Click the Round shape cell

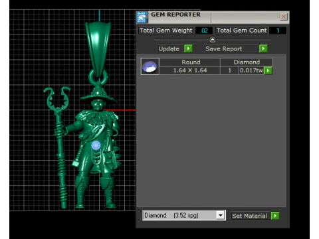[190, 62]
